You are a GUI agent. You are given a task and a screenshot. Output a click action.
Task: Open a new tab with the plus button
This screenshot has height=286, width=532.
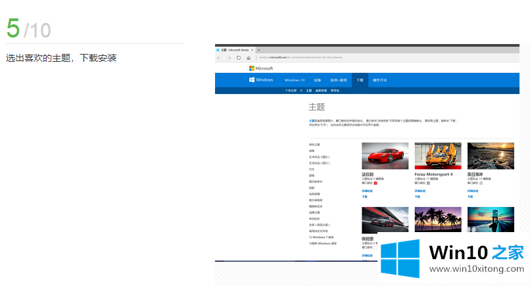259,50
